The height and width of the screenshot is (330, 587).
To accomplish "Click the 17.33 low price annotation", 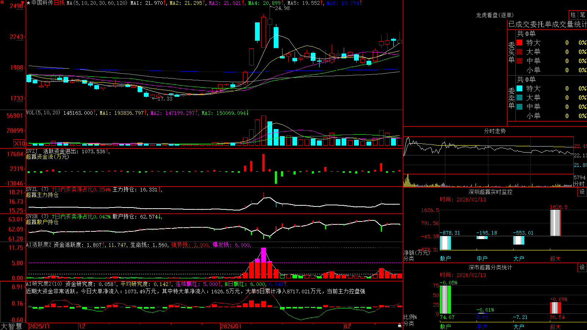I will (x=165, y=99).
